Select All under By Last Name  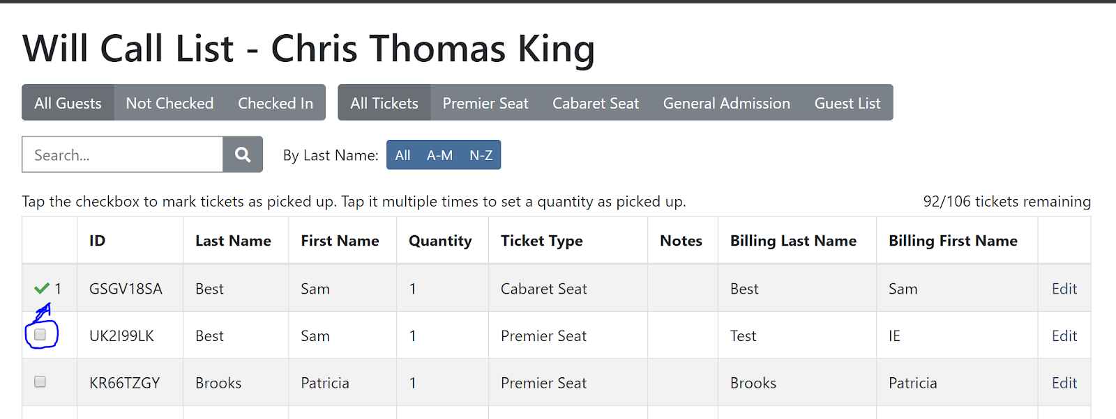pos(402,155)
